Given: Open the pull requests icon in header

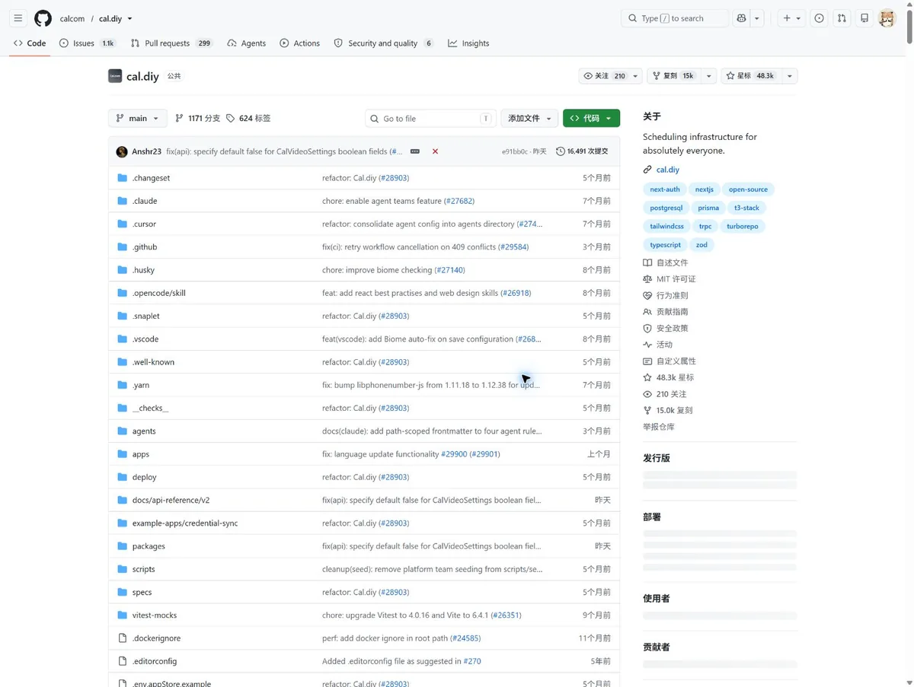Looking at the screenshot, I should point(842,18).
